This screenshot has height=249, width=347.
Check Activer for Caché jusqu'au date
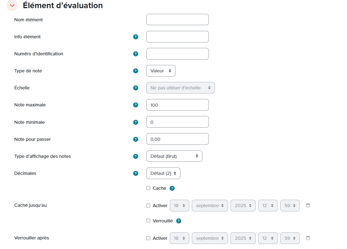click(x=148, y=205)
